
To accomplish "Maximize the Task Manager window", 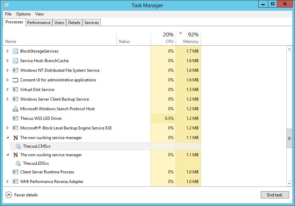I will (272, 4).
